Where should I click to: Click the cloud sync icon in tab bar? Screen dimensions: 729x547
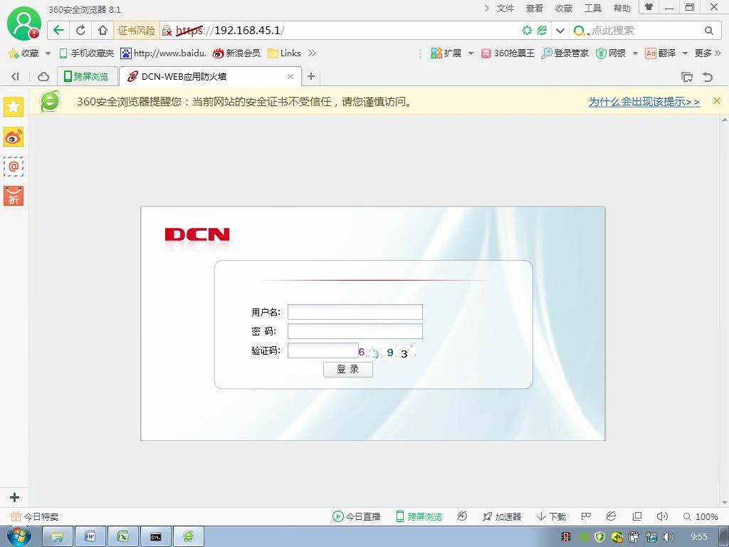click(x=43, y=77)
